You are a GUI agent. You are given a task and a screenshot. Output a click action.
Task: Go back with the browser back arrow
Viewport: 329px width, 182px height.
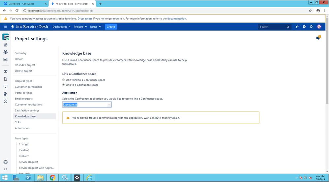point(4,11)
